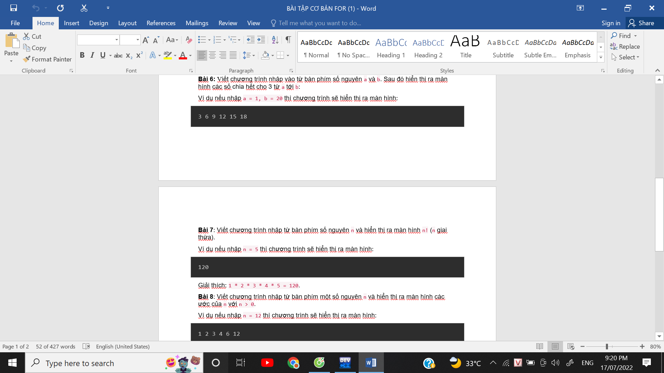Click Sign in link
The width and height of the screenshot is (664, 373).
pyautogui.click(x=611, y=23)
